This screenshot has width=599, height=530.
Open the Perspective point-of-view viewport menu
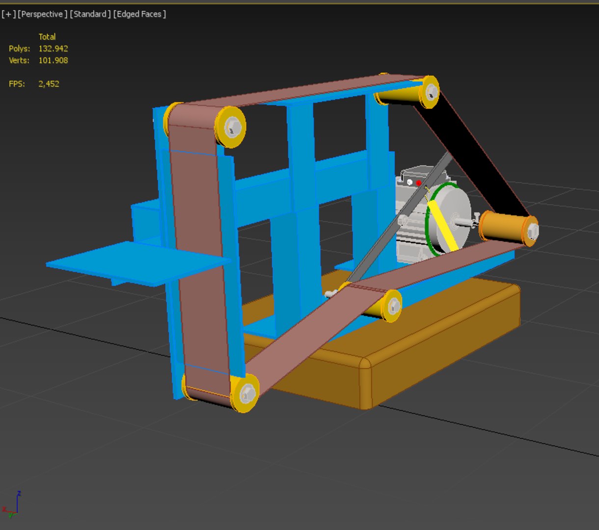[x=42, y=14]
